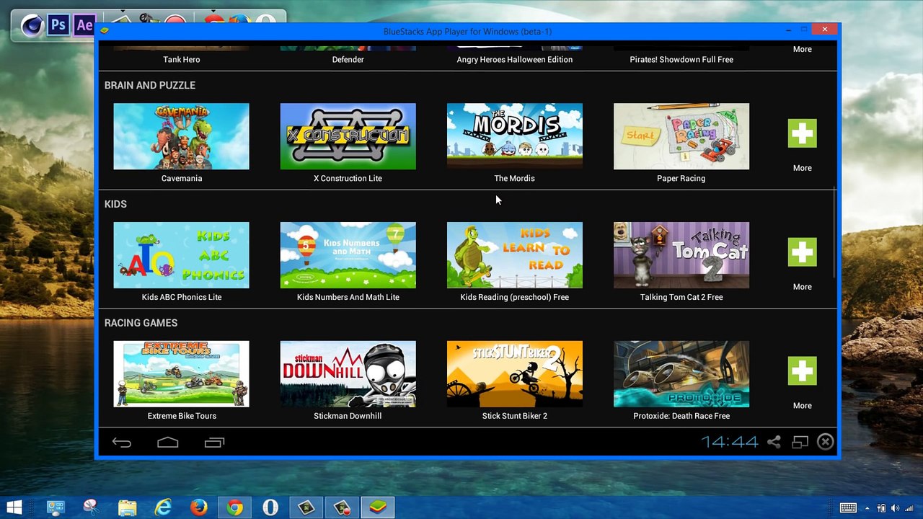Open Control Panel icon in the taskbar

[x=56, y=507]
